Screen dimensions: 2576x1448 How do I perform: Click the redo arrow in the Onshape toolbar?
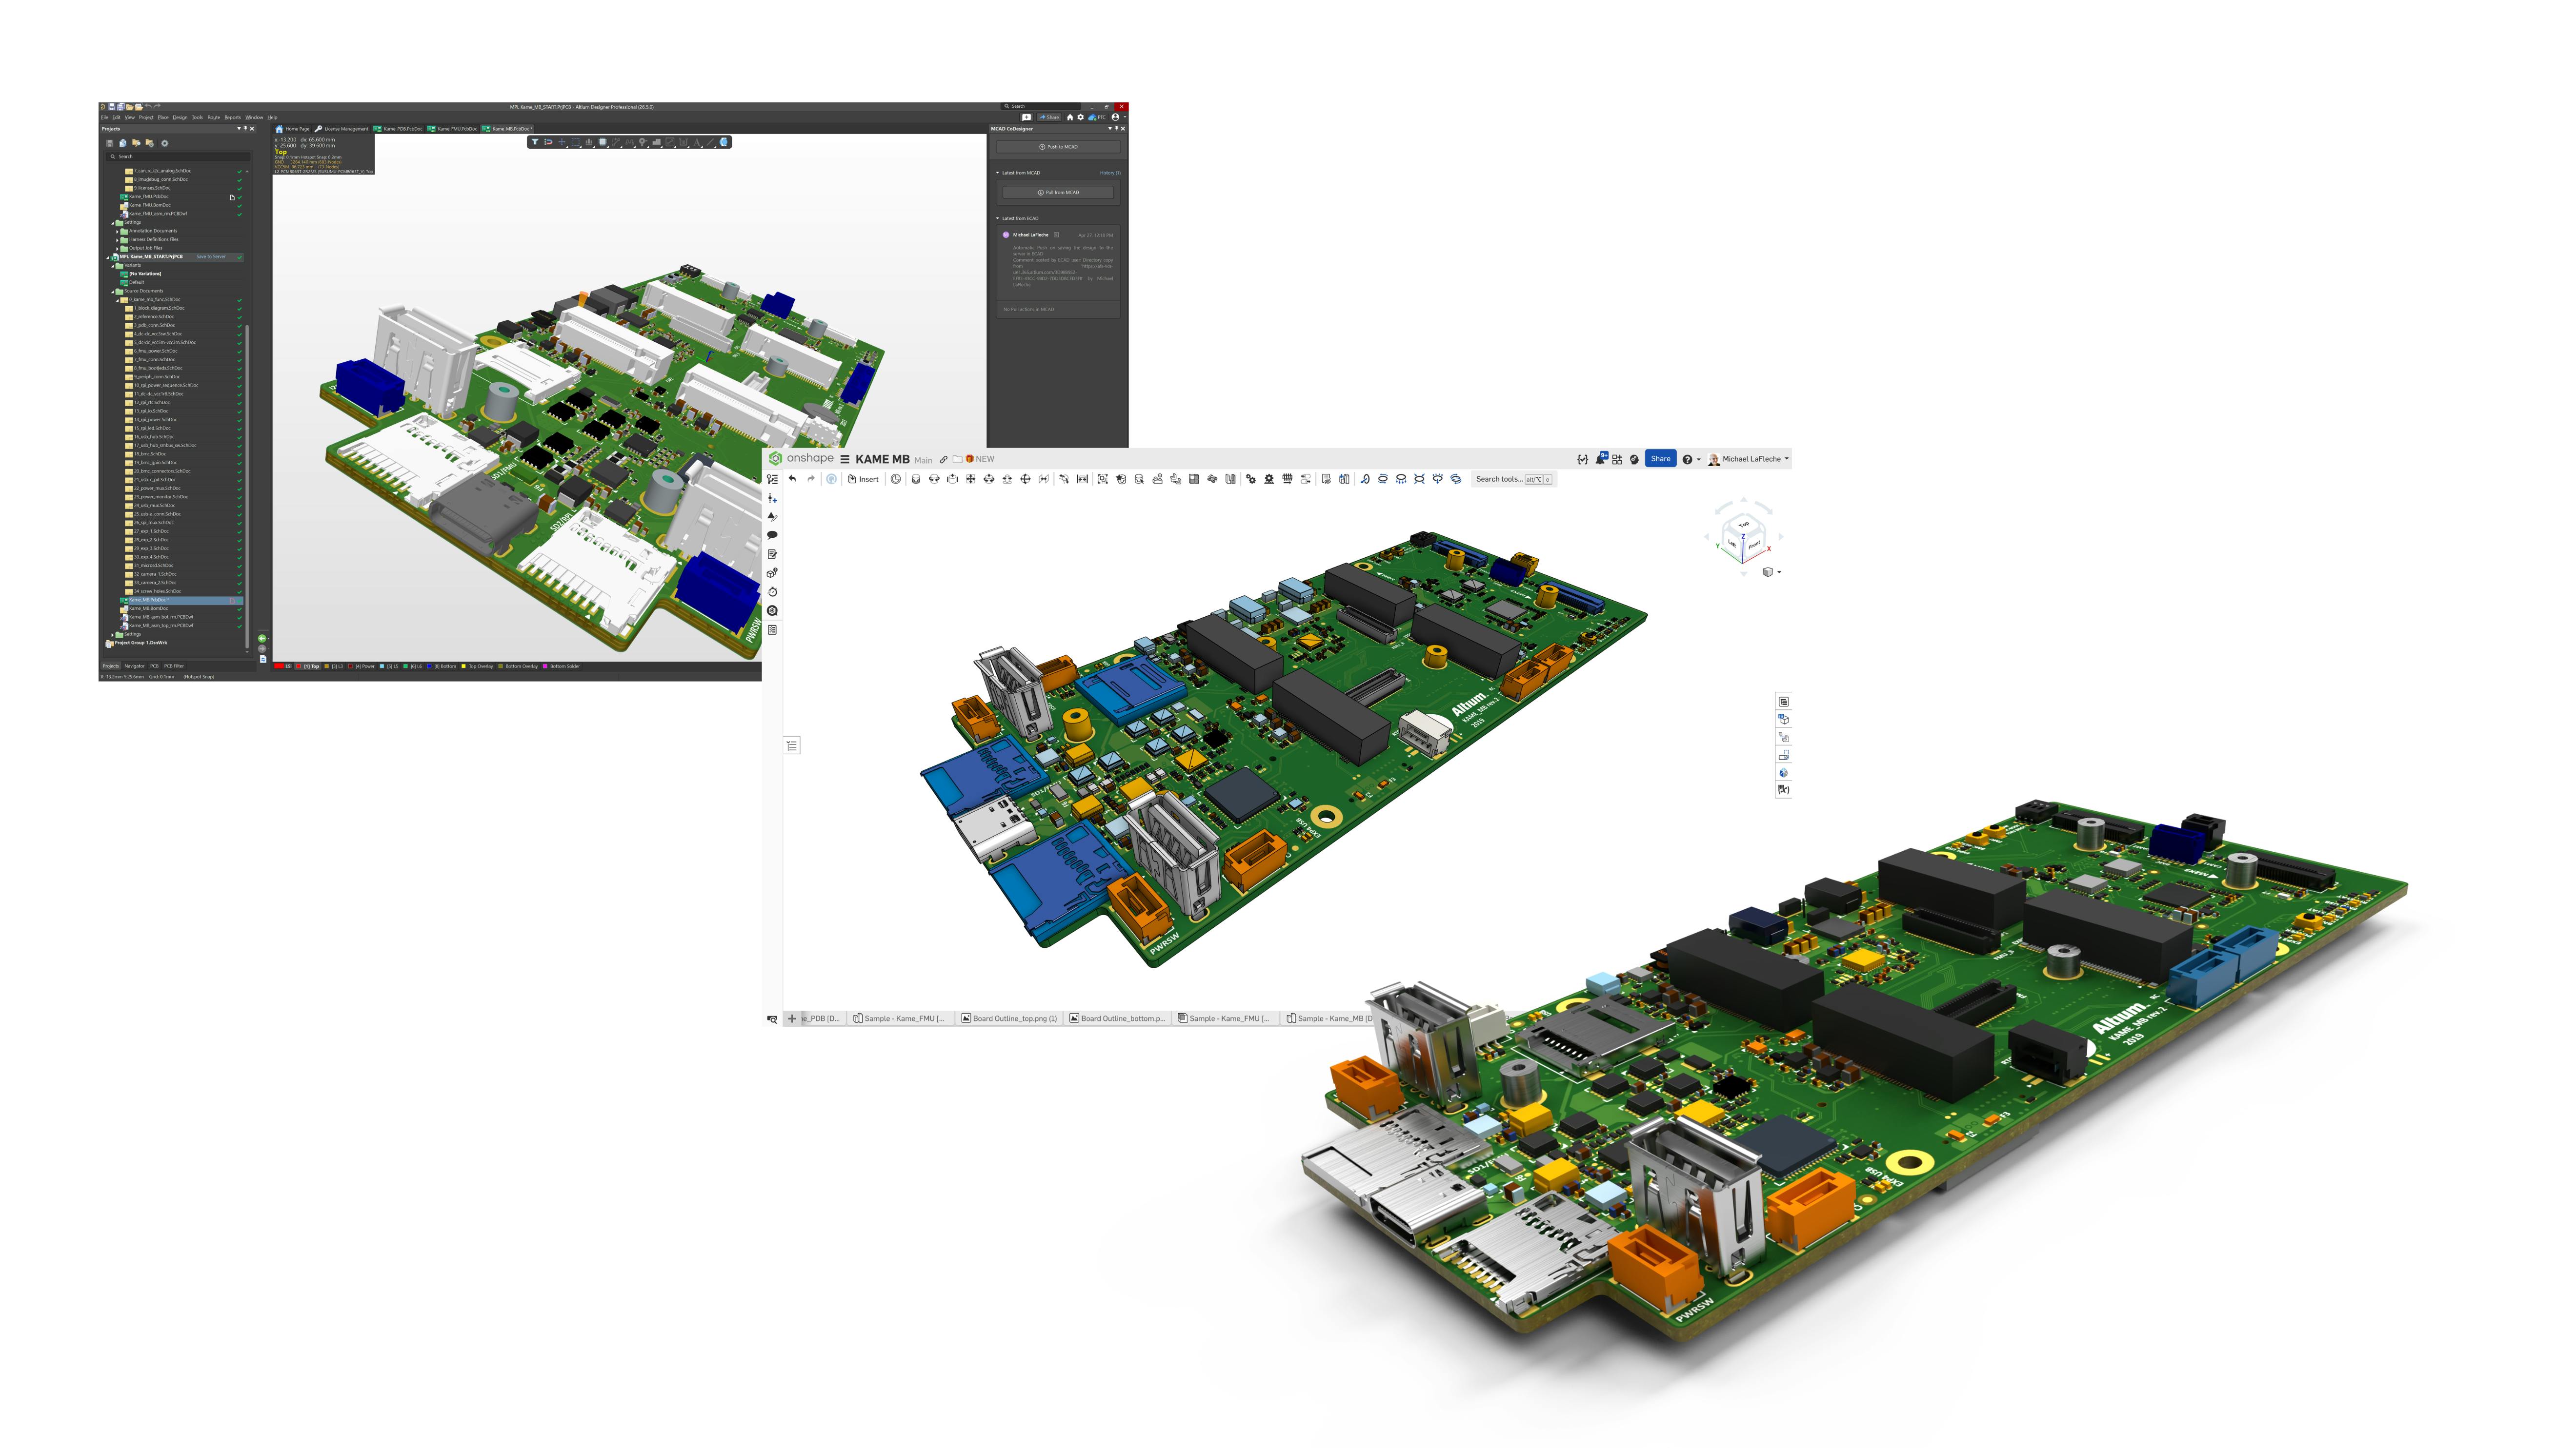tap(811, 479)
